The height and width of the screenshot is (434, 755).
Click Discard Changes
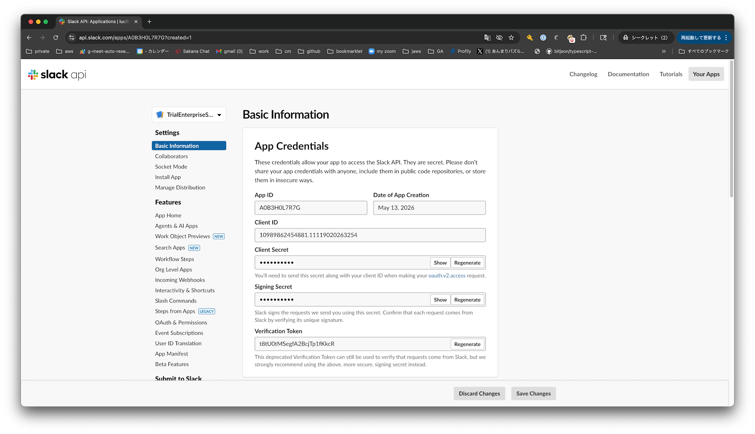[479, 394]
